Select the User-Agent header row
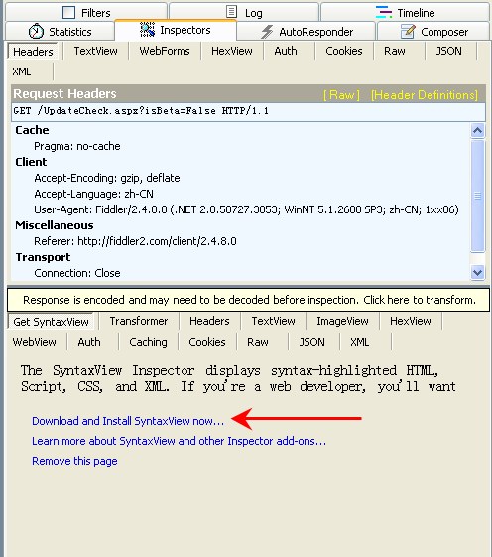 click(x=246, y=209)
